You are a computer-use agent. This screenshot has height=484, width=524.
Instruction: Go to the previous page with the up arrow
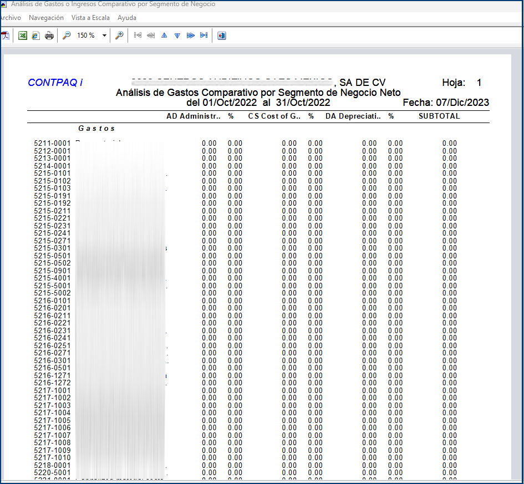[164, 35]
